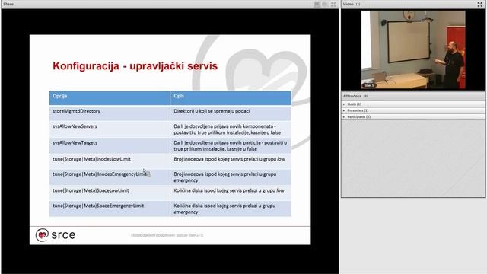This screenshot has height=274, width=487.
Task: Click the slide footer caption text
Action: click(x=167, y=235)
